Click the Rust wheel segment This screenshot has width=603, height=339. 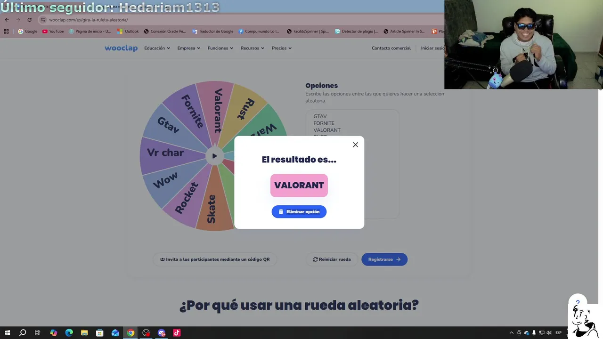pos(246,109)
